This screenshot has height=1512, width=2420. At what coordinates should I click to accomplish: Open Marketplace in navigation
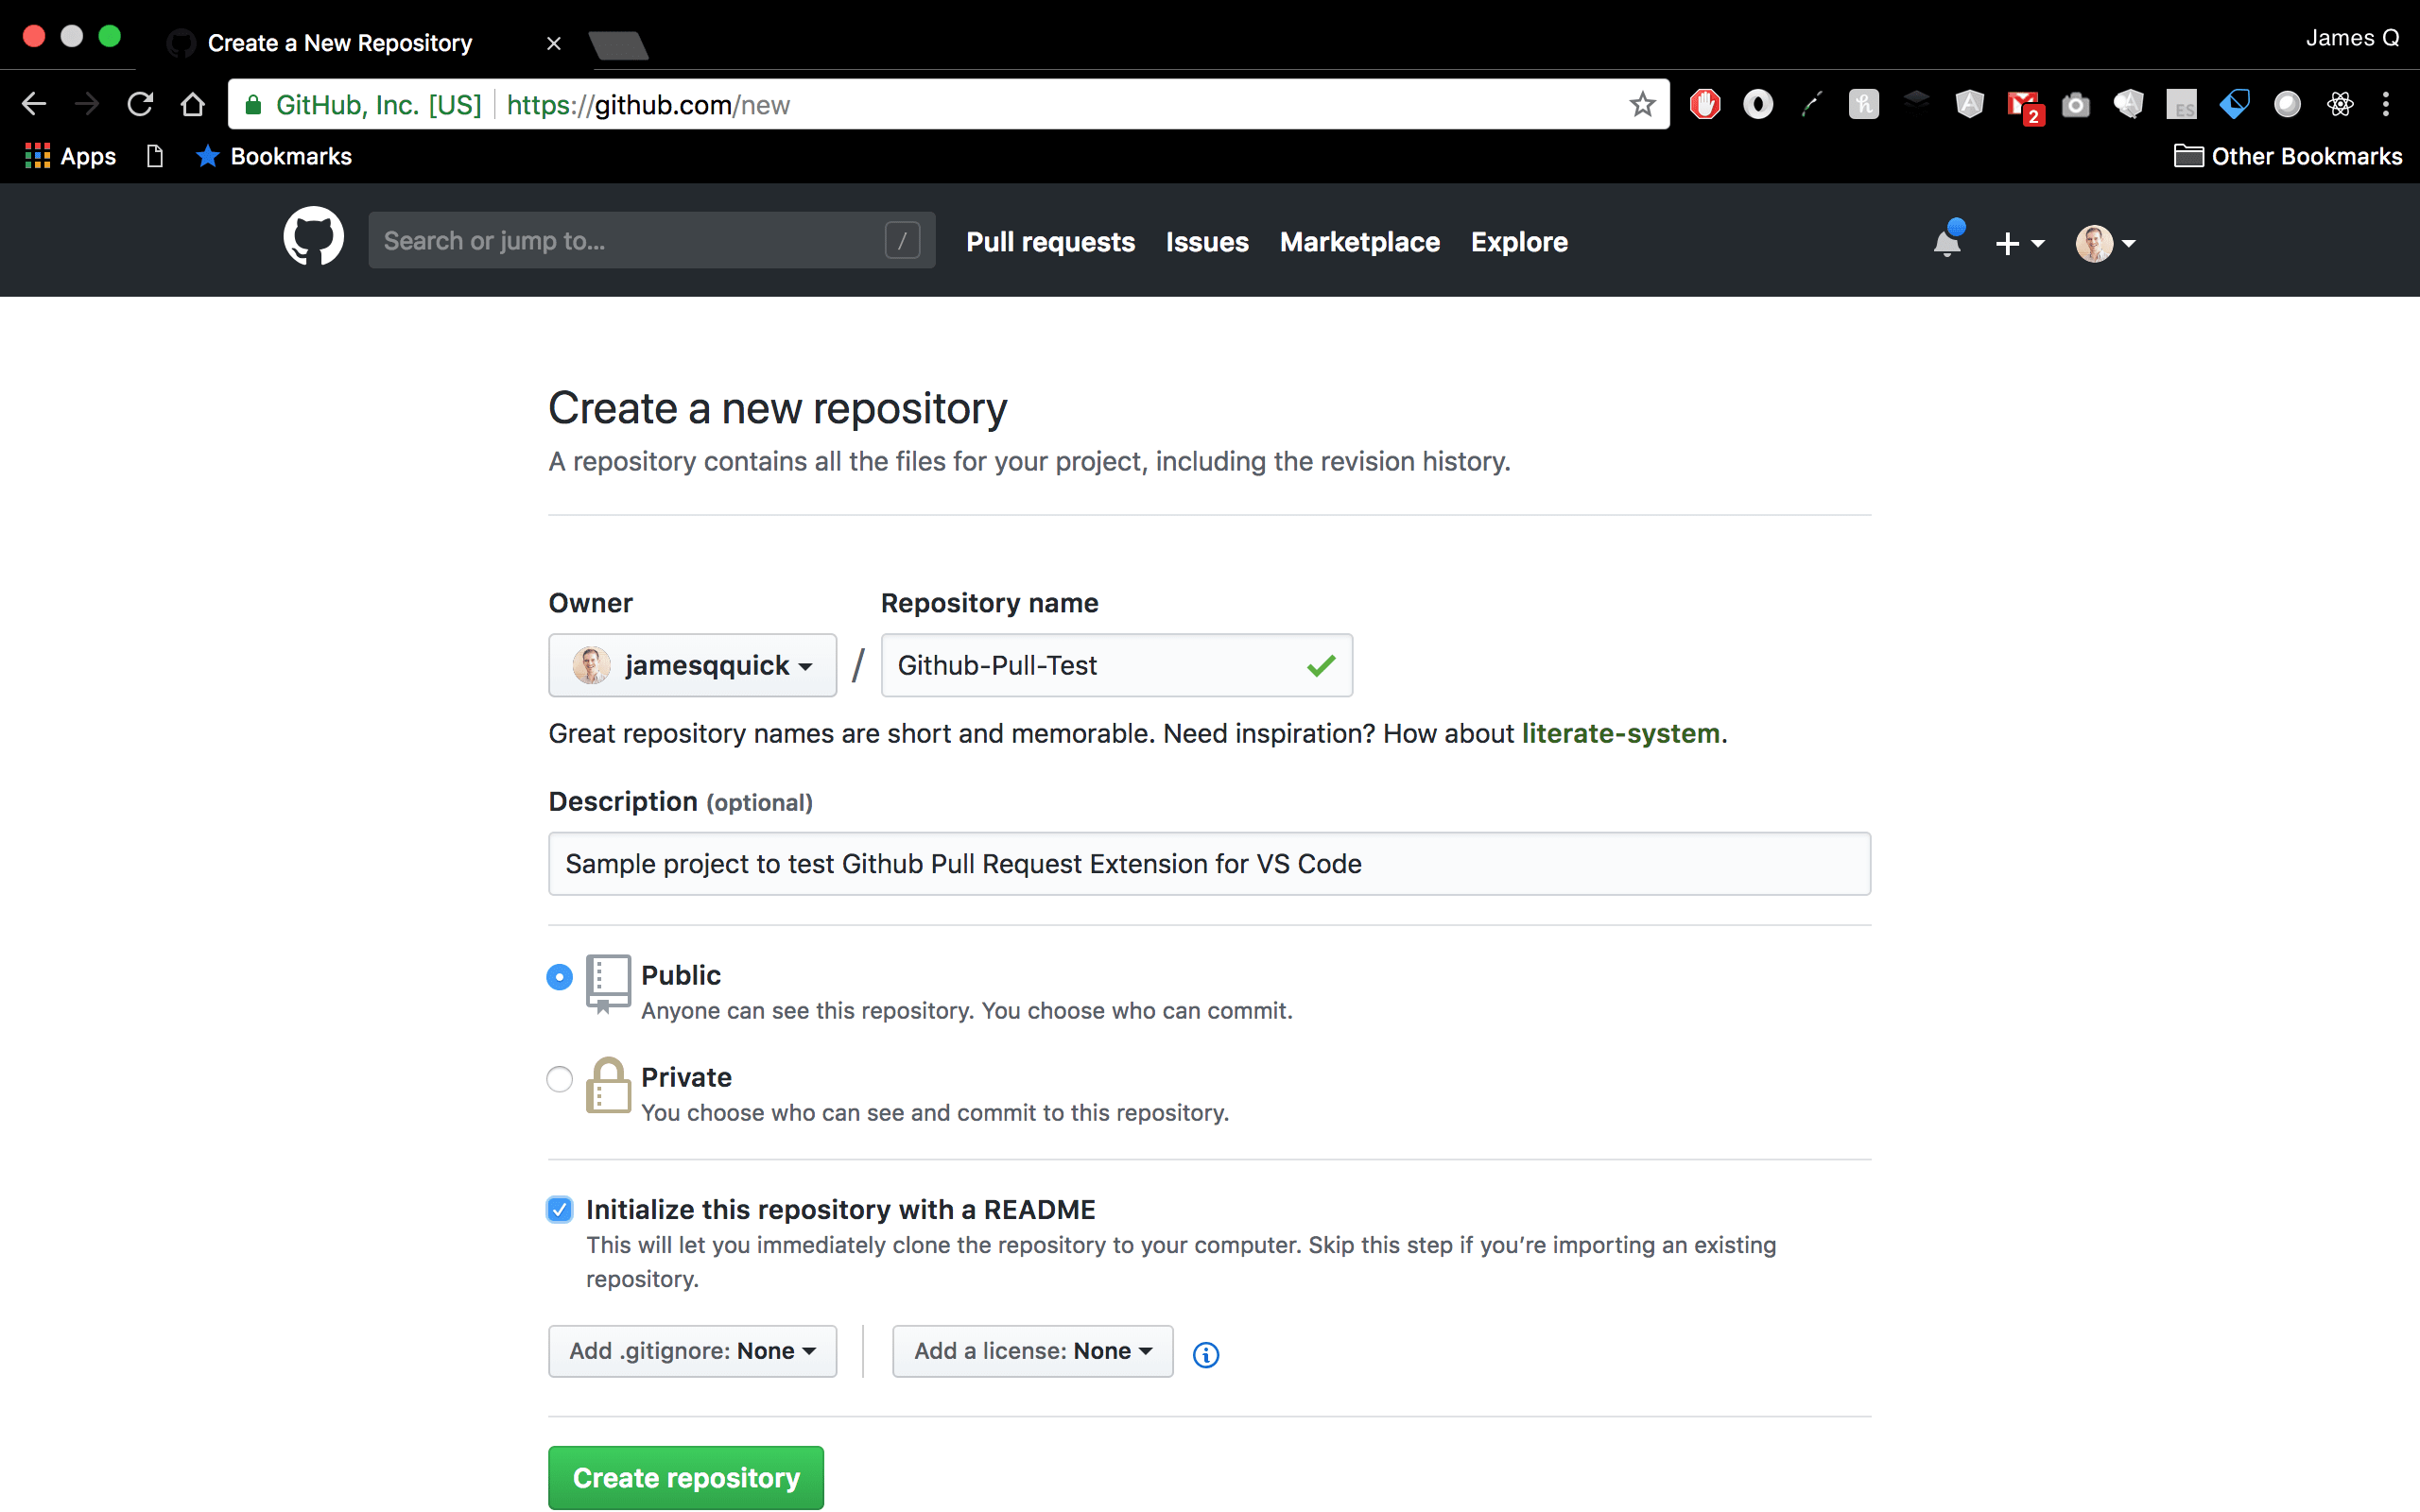(1359, 242)
